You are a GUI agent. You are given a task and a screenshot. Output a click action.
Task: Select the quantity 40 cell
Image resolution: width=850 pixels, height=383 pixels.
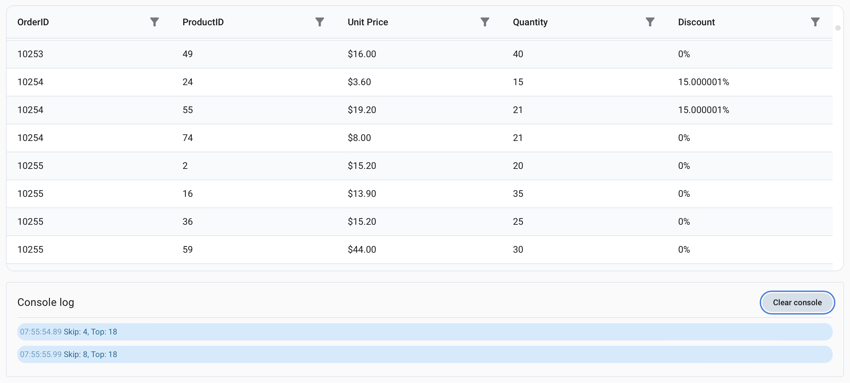click(x=585, y=54)
